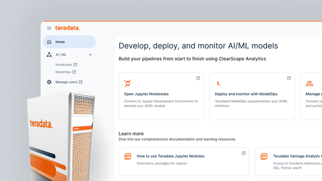Open the How to use Teradata Jupyter Modules card
This screenshot has width=322, height=181.
click(184, 161)
